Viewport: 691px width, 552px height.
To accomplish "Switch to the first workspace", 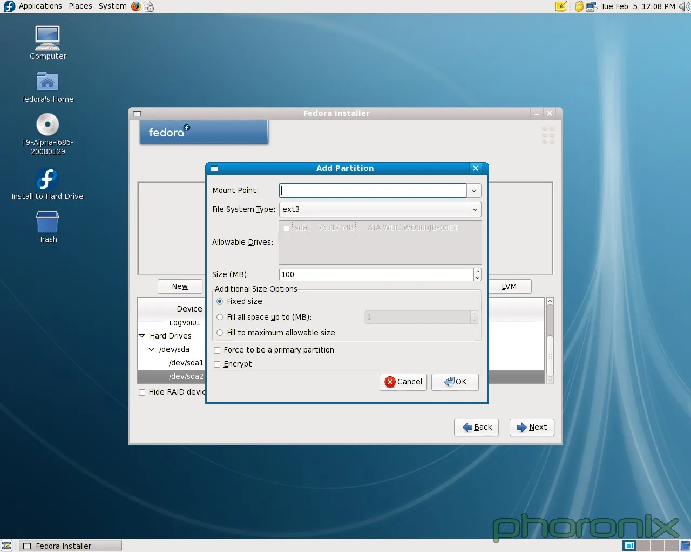I will (x=629, y=546).
